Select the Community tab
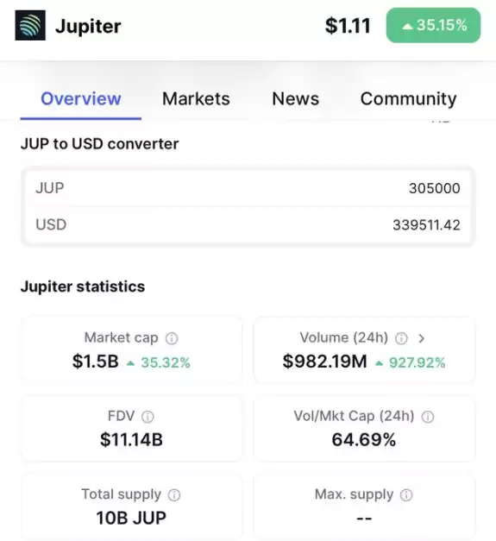Viewport: 496px width, 541px height. 408,99
